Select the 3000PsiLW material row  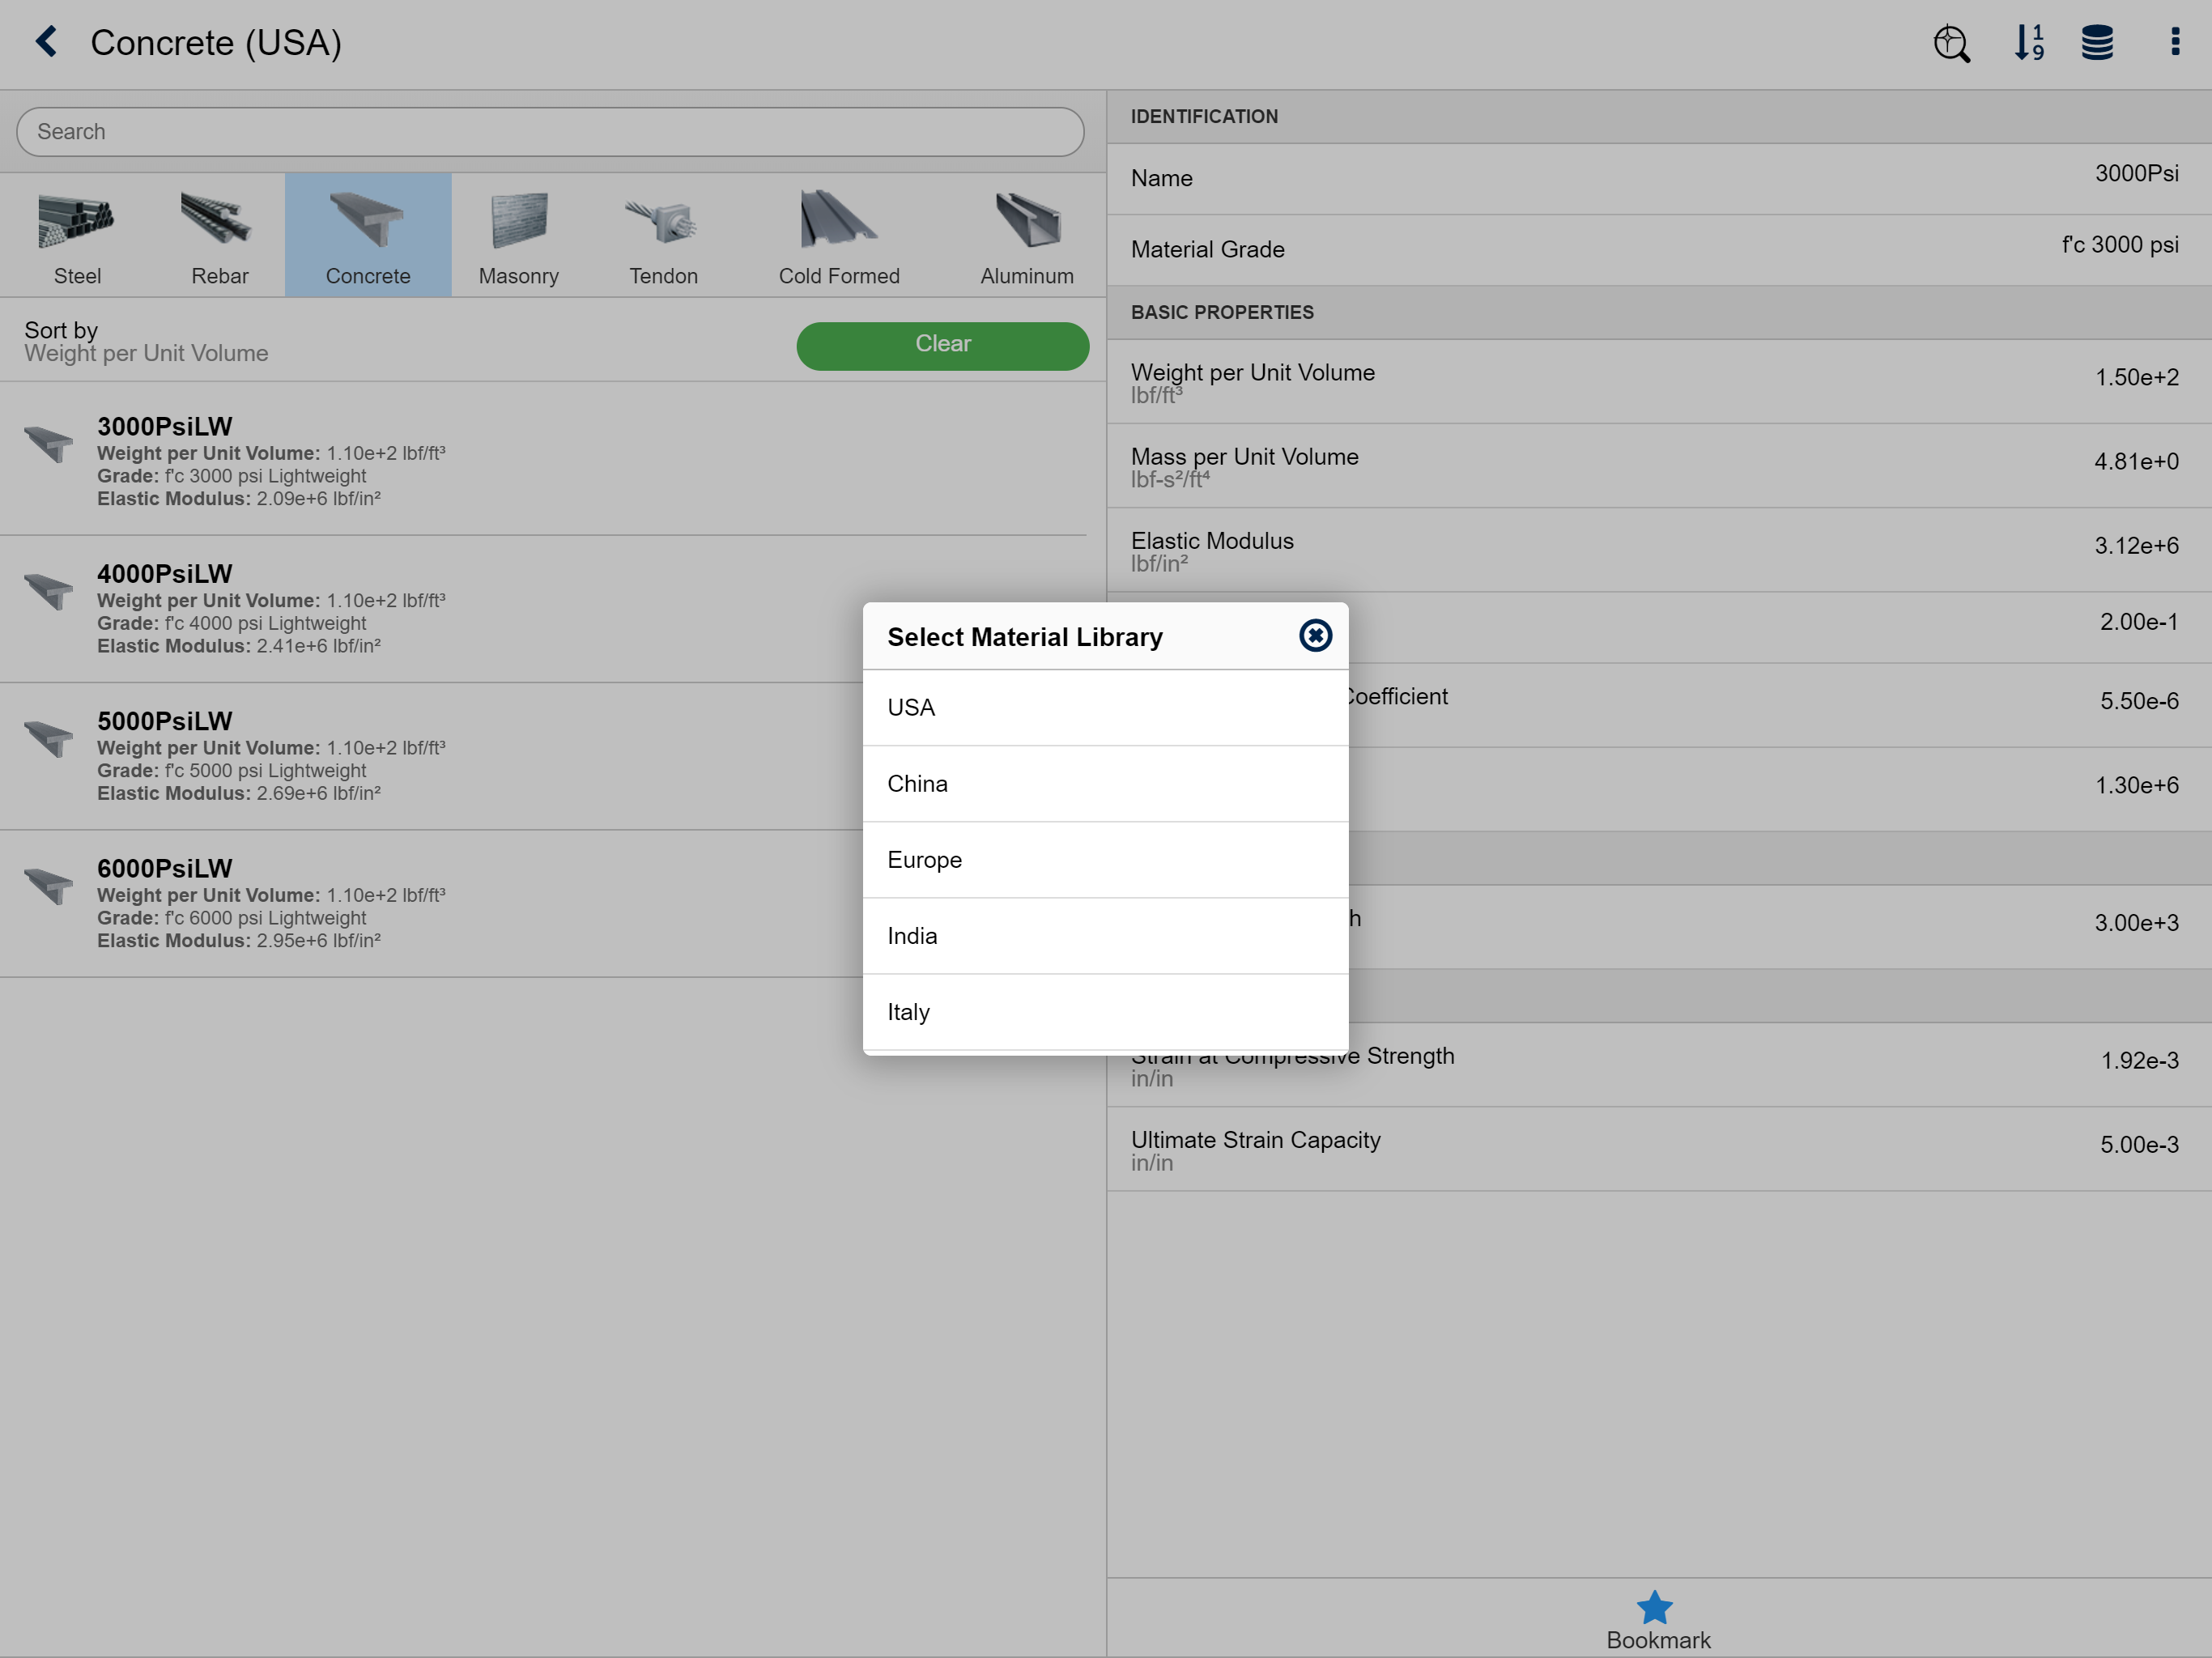click(x=543, y=461)
